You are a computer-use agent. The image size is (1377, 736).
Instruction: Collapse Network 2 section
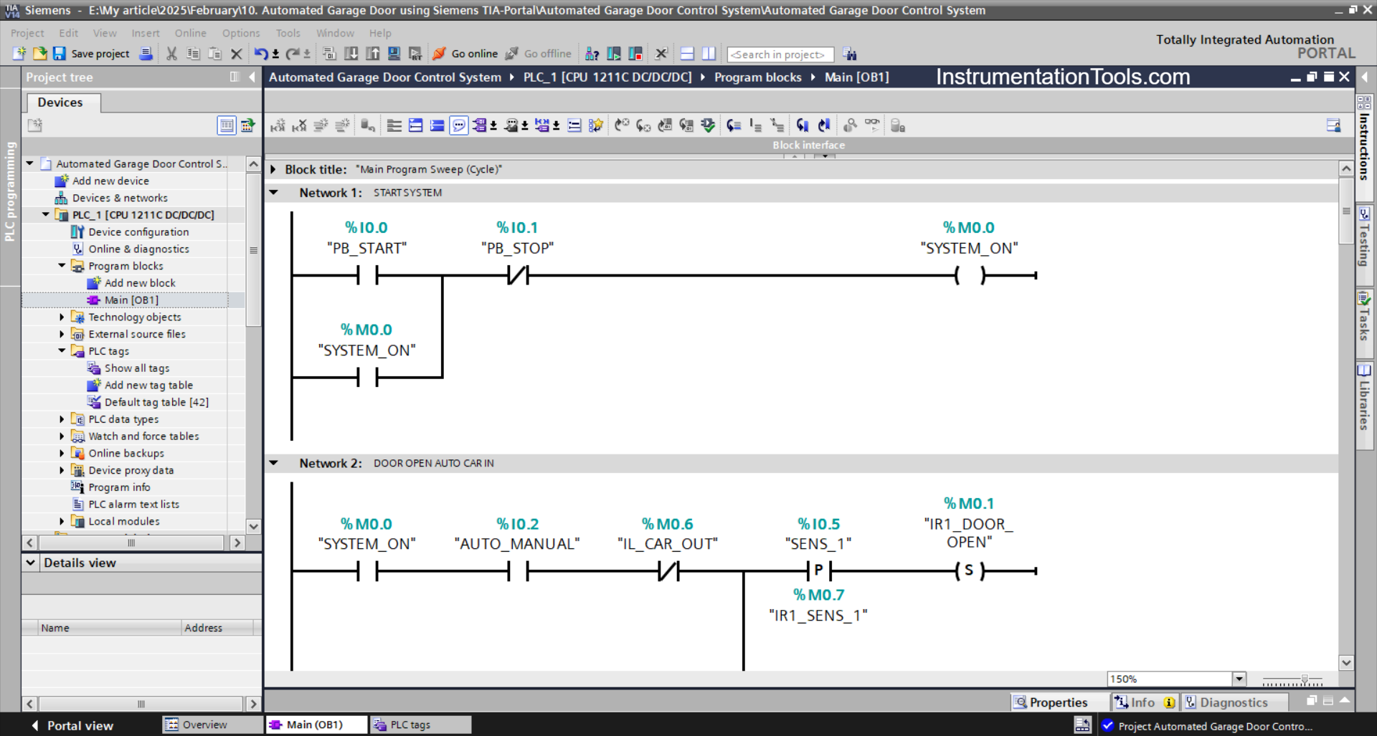tap(273, 463)
